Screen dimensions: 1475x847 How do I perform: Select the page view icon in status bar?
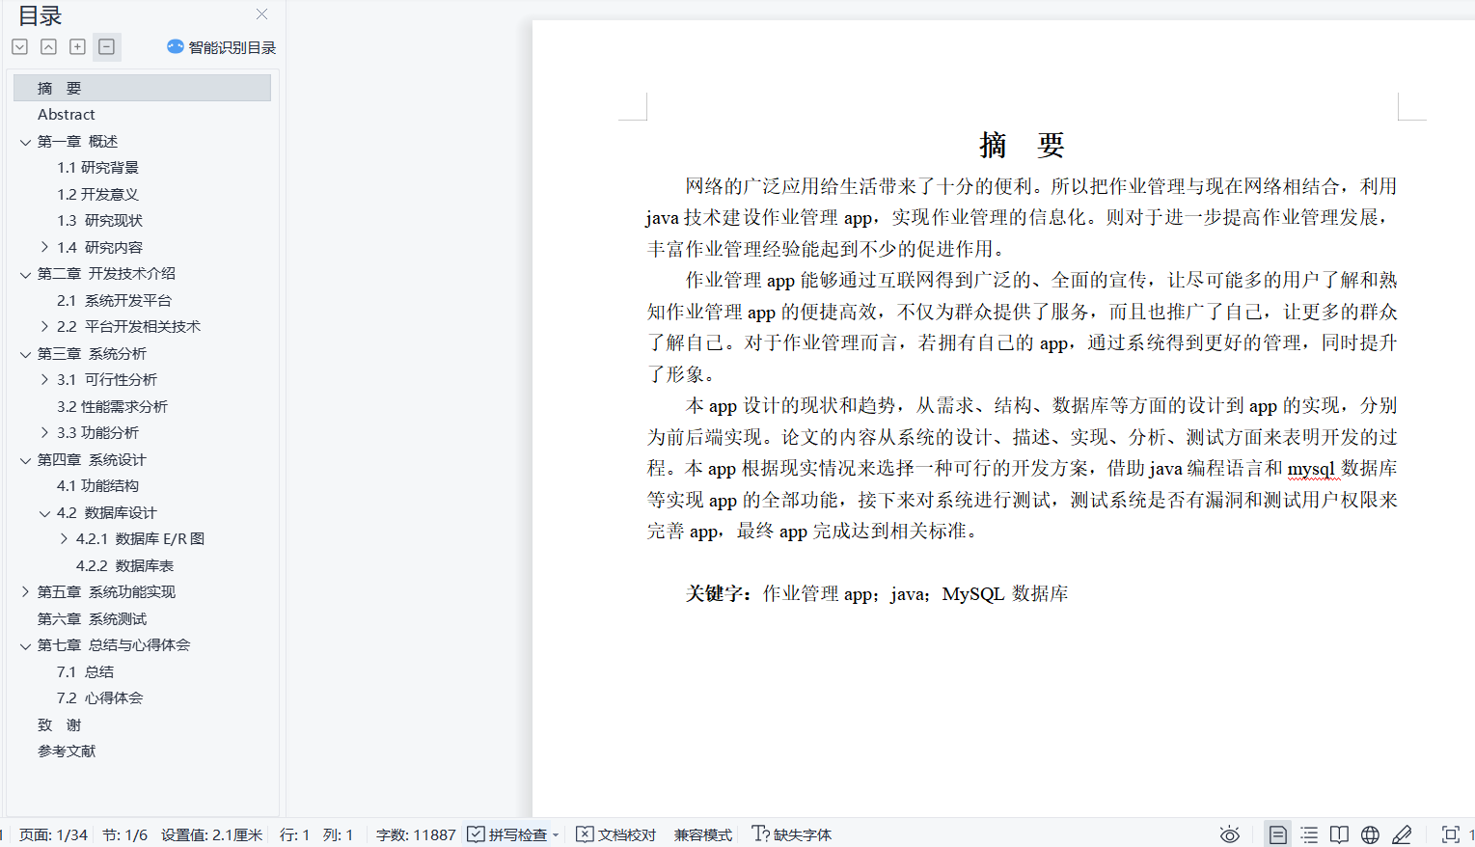point(1277,833)
